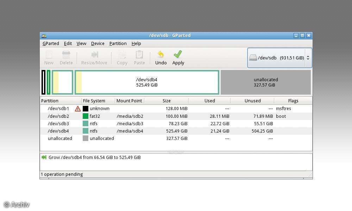Click the Copy partition icon
This screenshot has height=211, width=352.
pos(122,57)
